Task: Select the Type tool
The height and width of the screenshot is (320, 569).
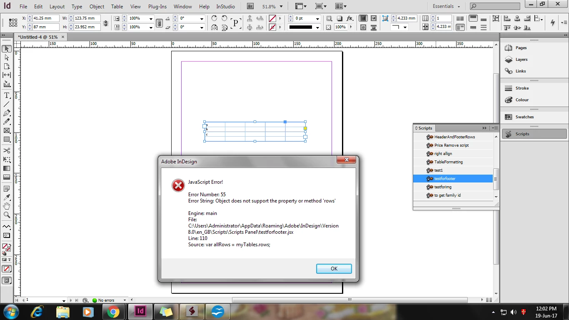Action: tap(7, 95)
